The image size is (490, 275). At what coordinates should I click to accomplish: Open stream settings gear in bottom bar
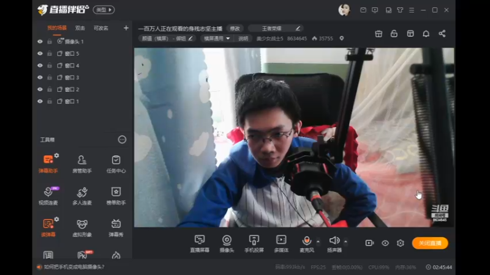tap(401, 243)
